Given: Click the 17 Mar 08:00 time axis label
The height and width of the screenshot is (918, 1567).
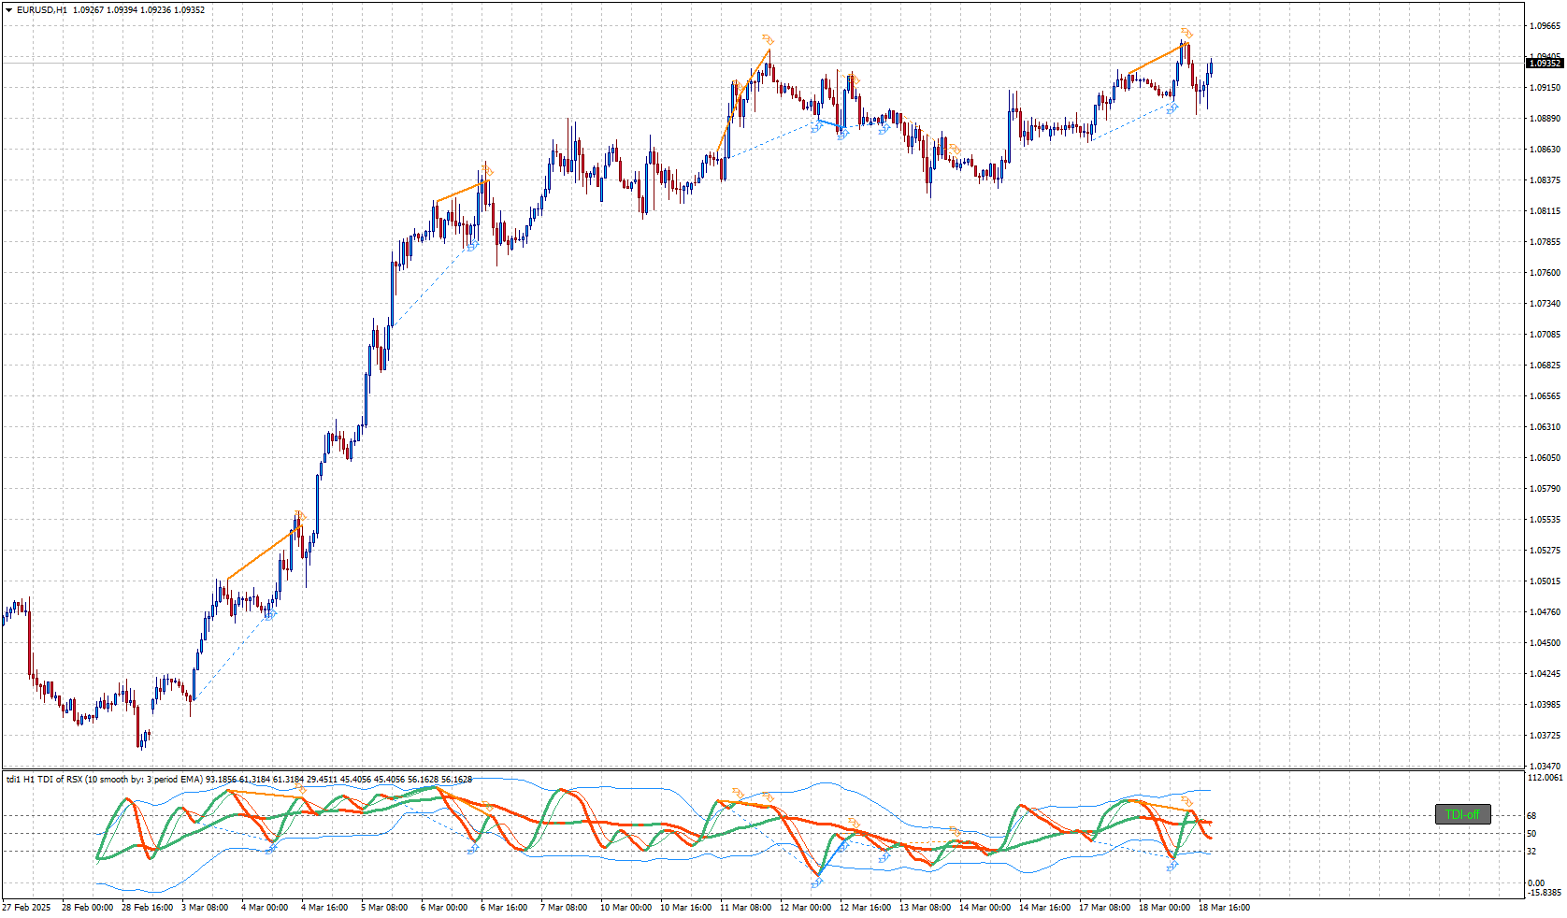Looking at the screenshot, I should point(1104,908).
